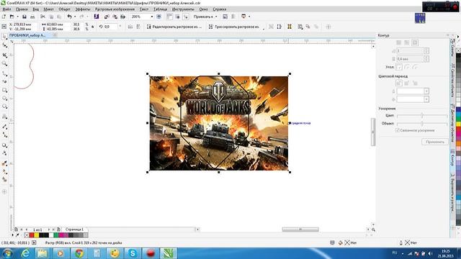Select the Zoom tool in toolbox

(x=4, y=63)
